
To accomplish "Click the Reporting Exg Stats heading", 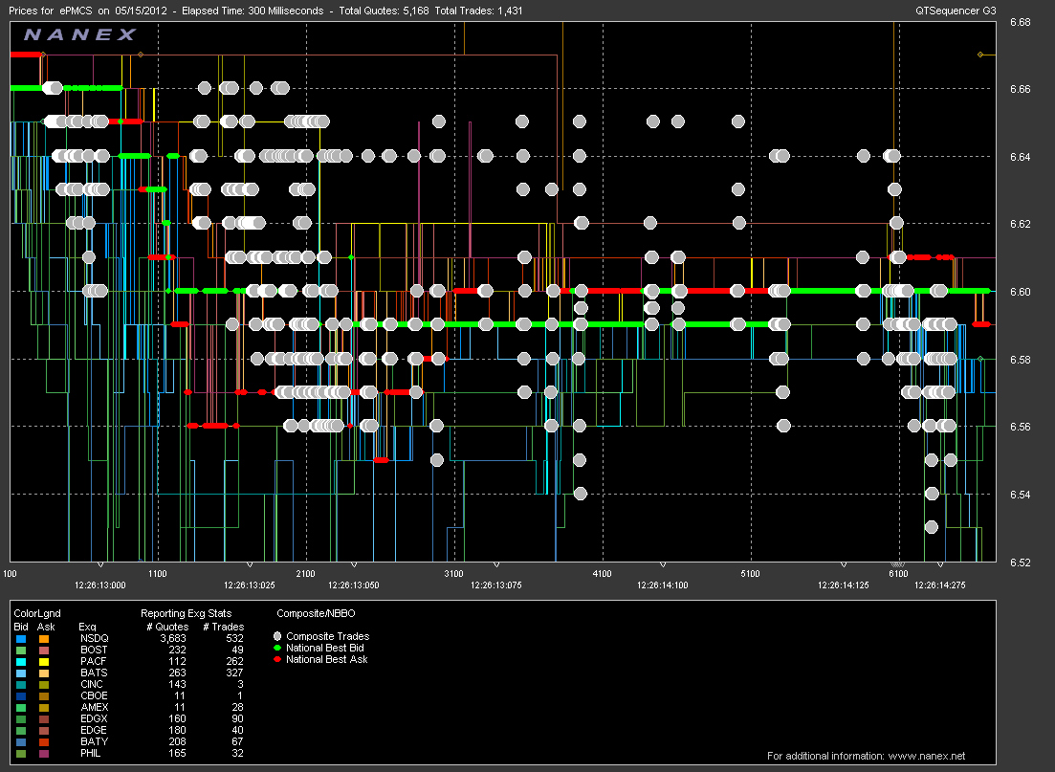I will pos(186,613).
